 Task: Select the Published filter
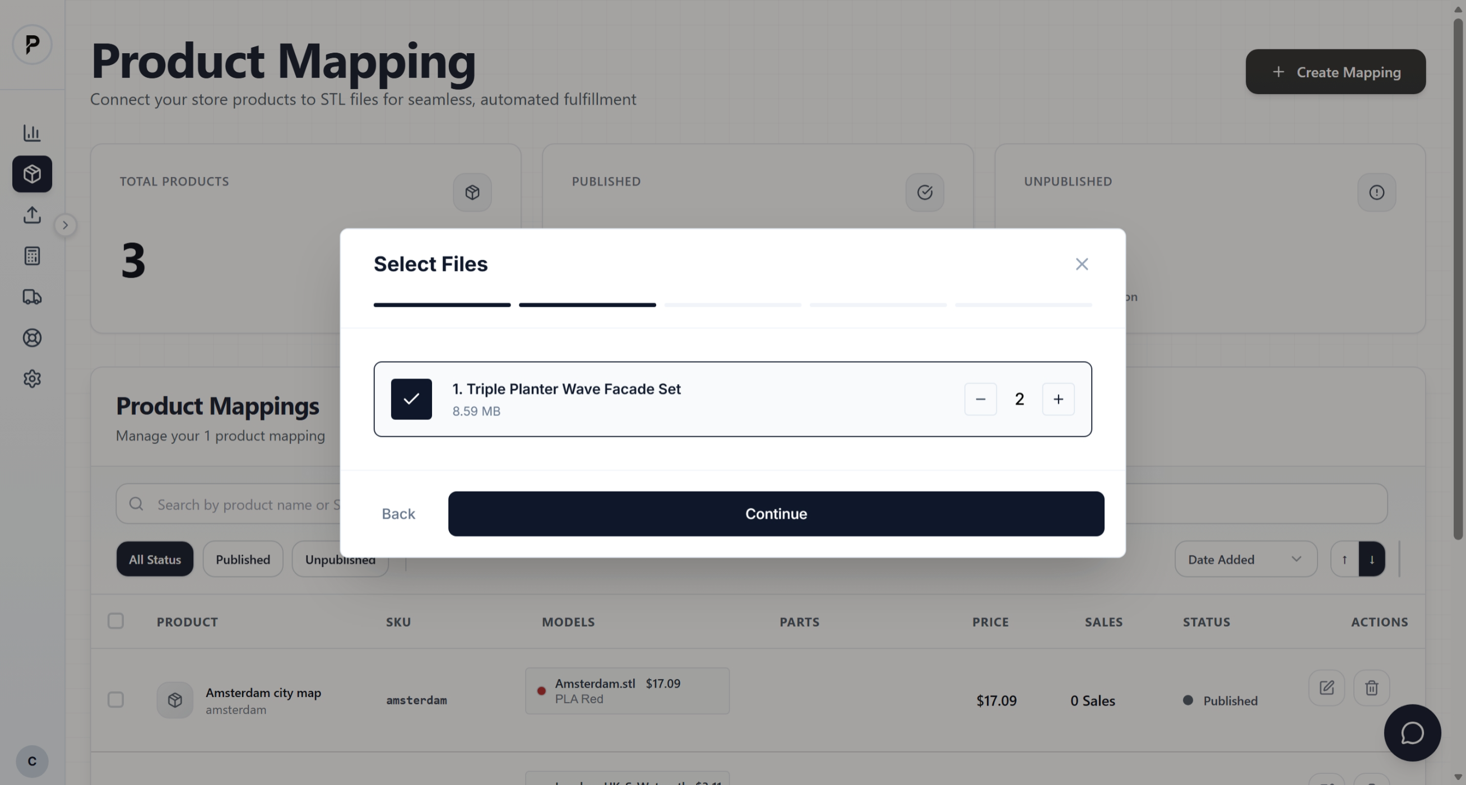243,559
